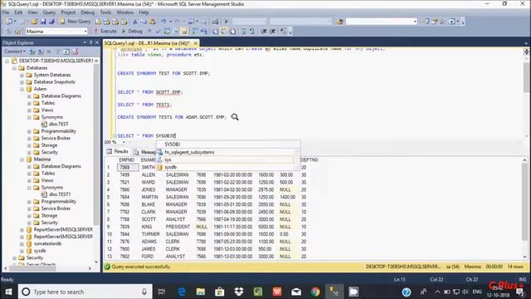
Task: Click the EMPNO column header
Action: pyautogui.click(x=127, y=159)
